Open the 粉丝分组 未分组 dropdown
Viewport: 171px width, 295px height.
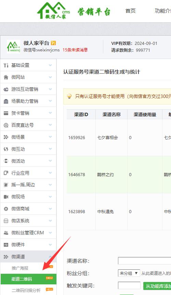coord(129,273)
